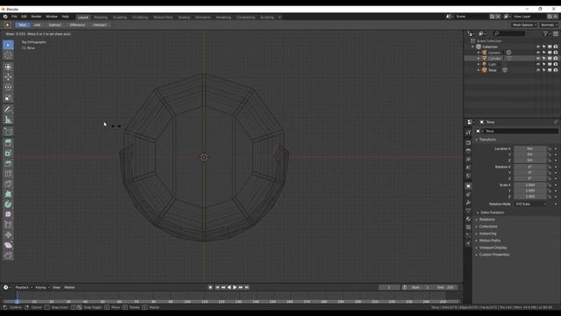Toggle render camera icon for Torus
The image size is (561, 316).
pyautogui.click(x=556, y=70)
